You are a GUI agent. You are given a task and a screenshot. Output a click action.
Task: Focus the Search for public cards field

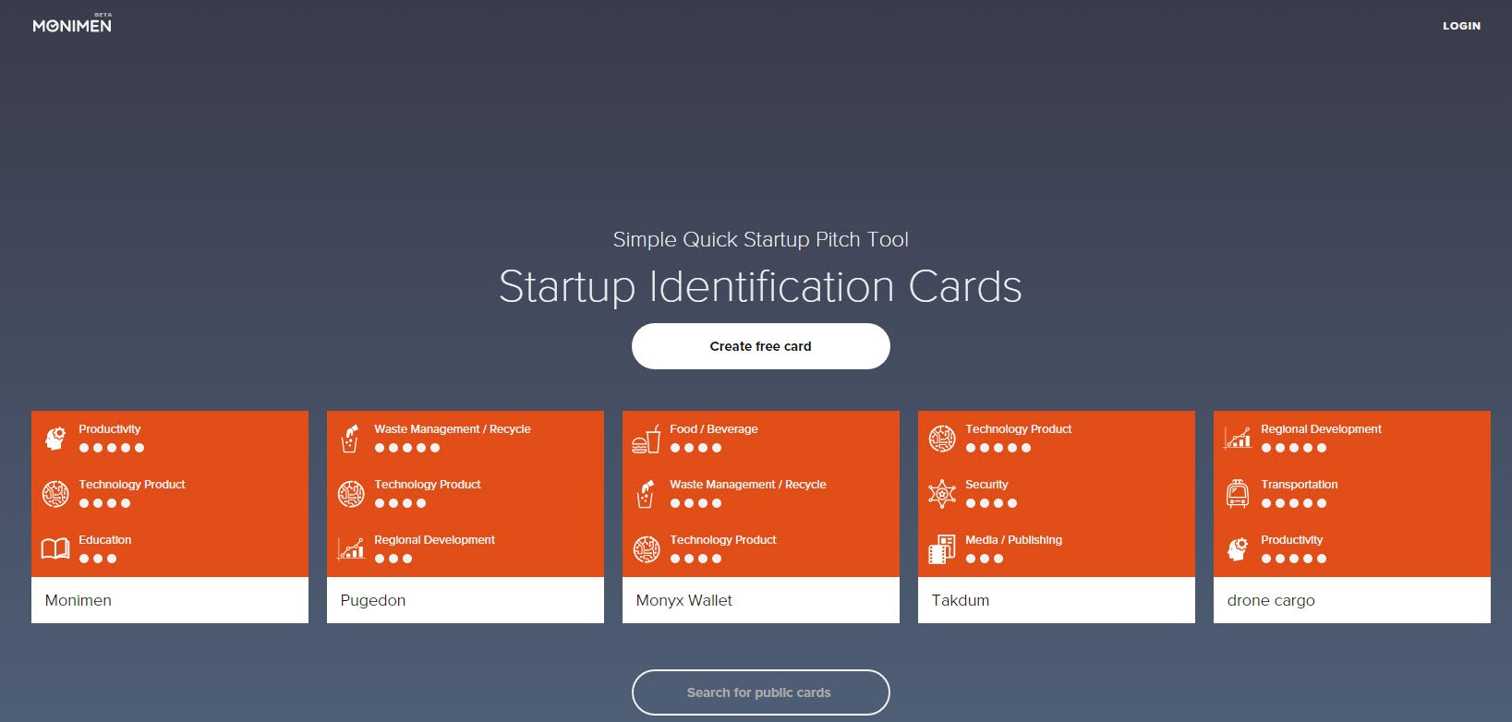(760, 692)
